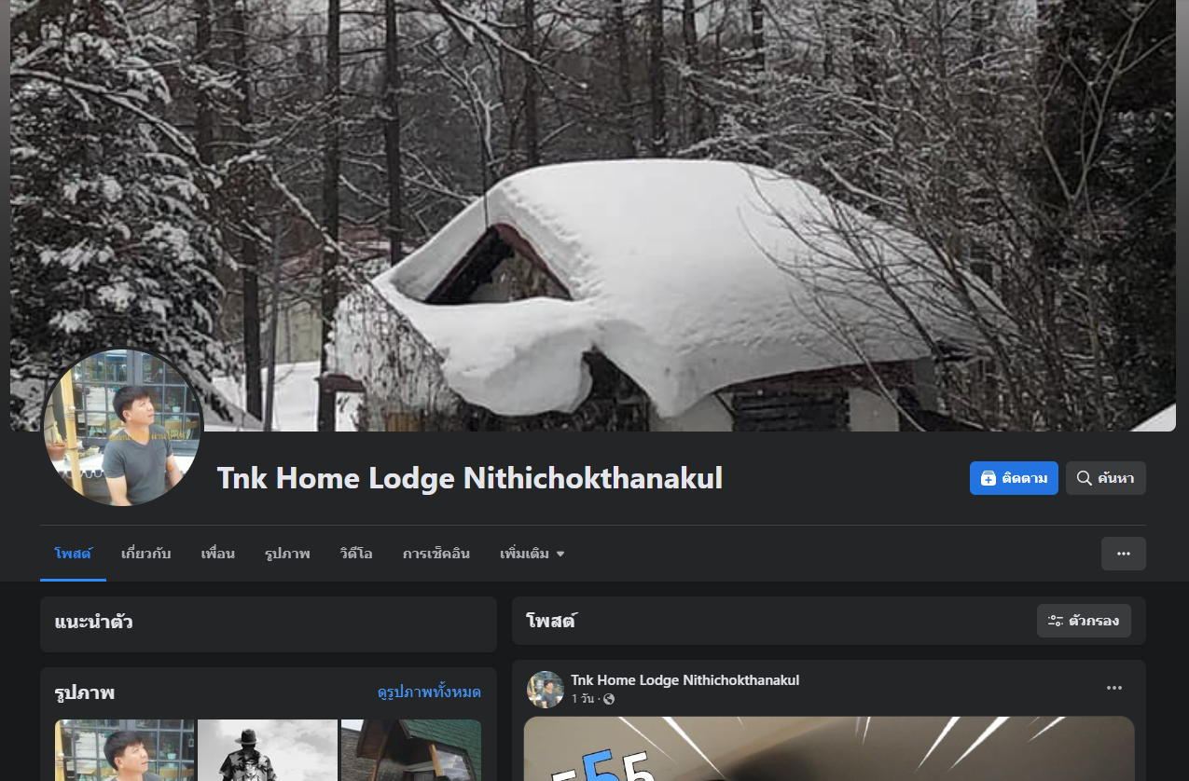
Task: Select the profile name heading text
Action: click(470, 479)
